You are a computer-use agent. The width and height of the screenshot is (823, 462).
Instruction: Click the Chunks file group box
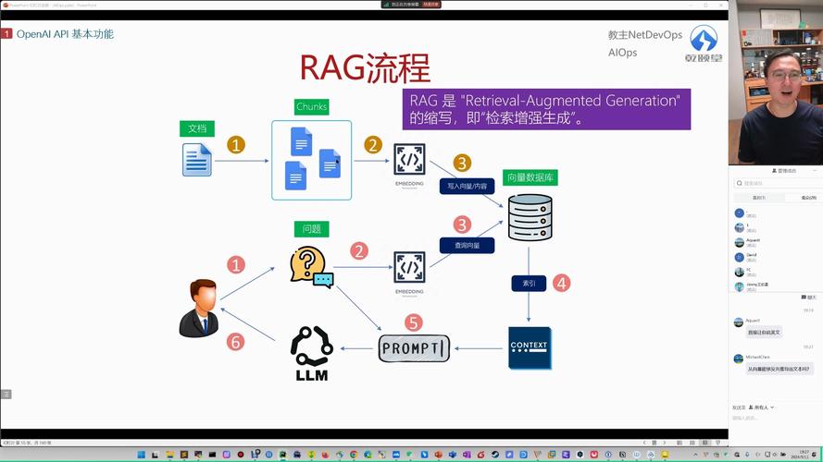pyautogui.click(x=311, y=160)
